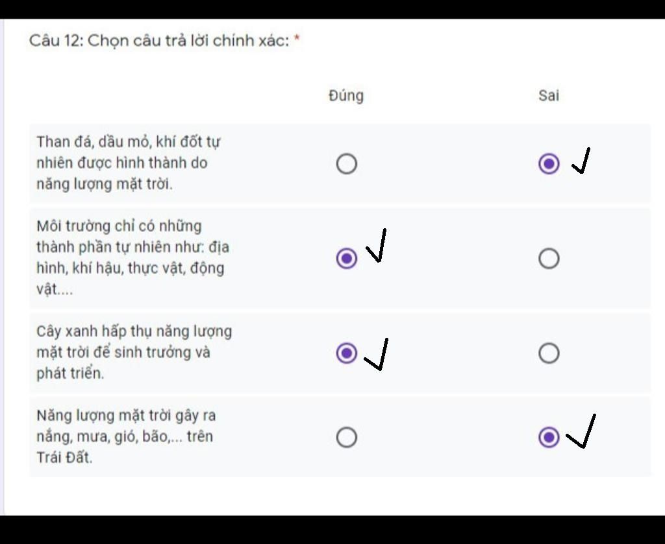The image size is (665, 544).
Task: Pick Đúng for 'Năng lượng mặt trời gây ra' row
Action: [347, 438]
